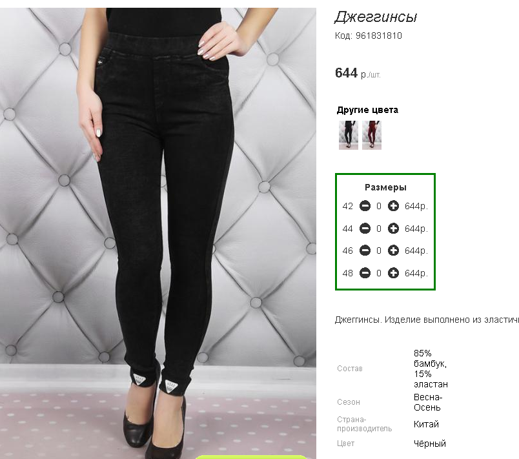Click the Другие цвета heading
This screenshot has height=459, width=519.
[x=367, y=110]
